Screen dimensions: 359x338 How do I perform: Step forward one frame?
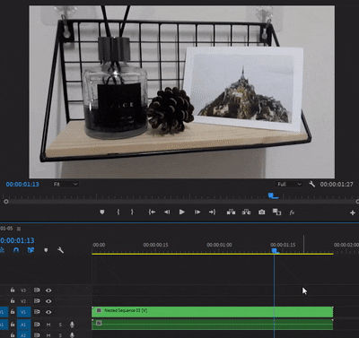pyautogui.click(x=197, y=212)
